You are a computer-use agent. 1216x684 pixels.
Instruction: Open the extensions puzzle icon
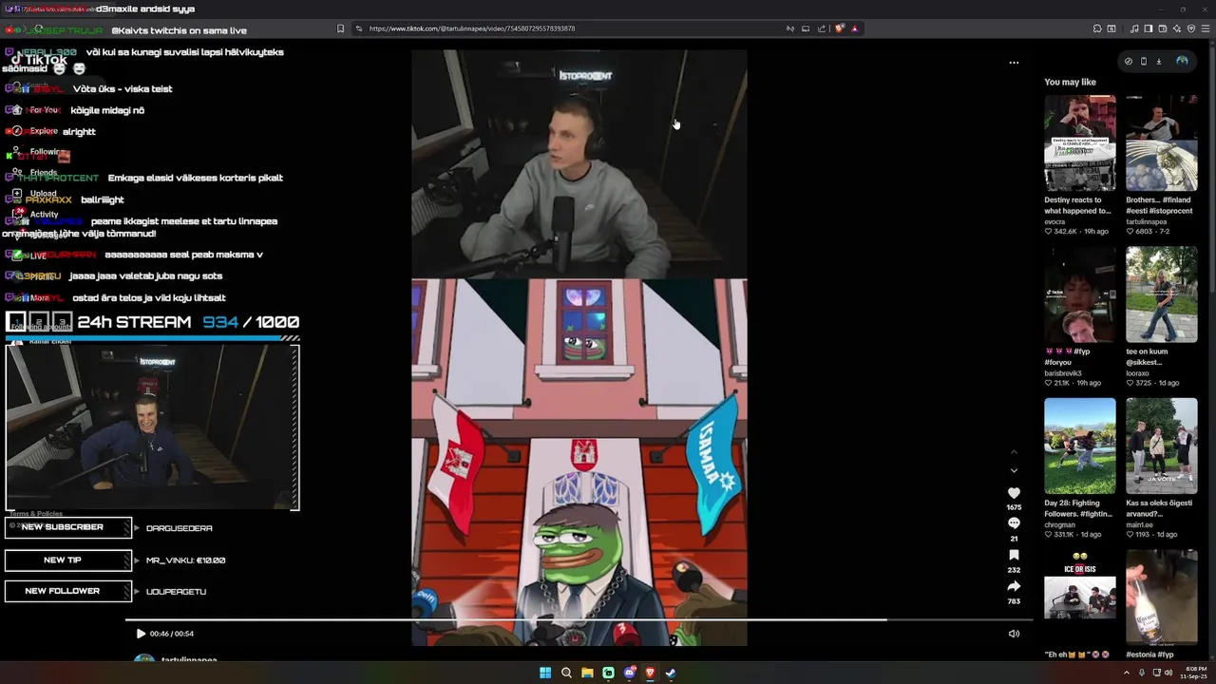(x=1097, y=28)
